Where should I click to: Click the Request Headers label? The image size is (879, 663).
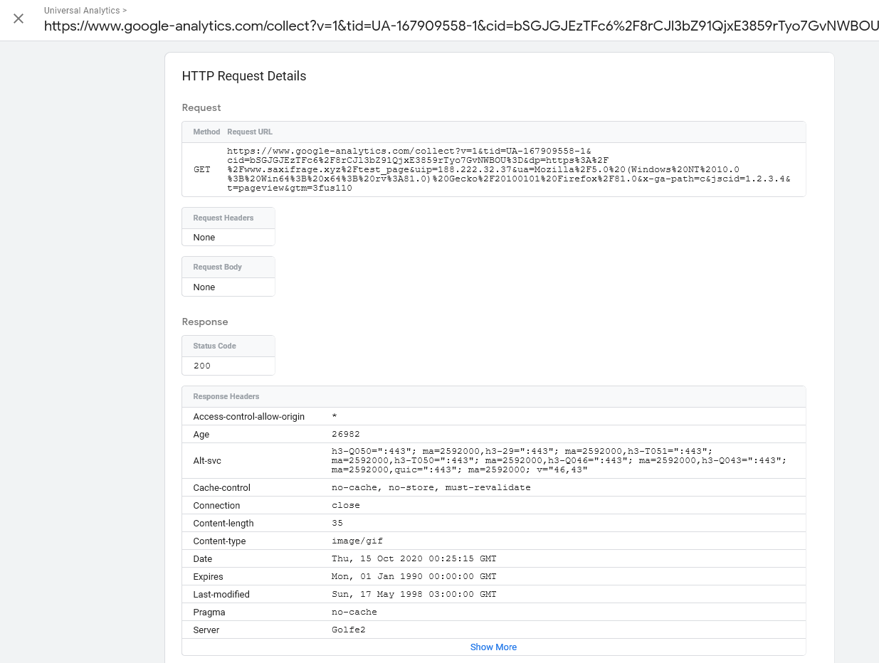(x=223, y=218)
